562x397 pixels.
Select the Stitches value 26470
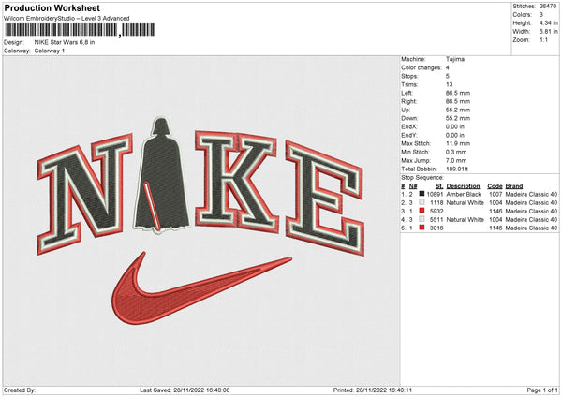coord(548,7)
